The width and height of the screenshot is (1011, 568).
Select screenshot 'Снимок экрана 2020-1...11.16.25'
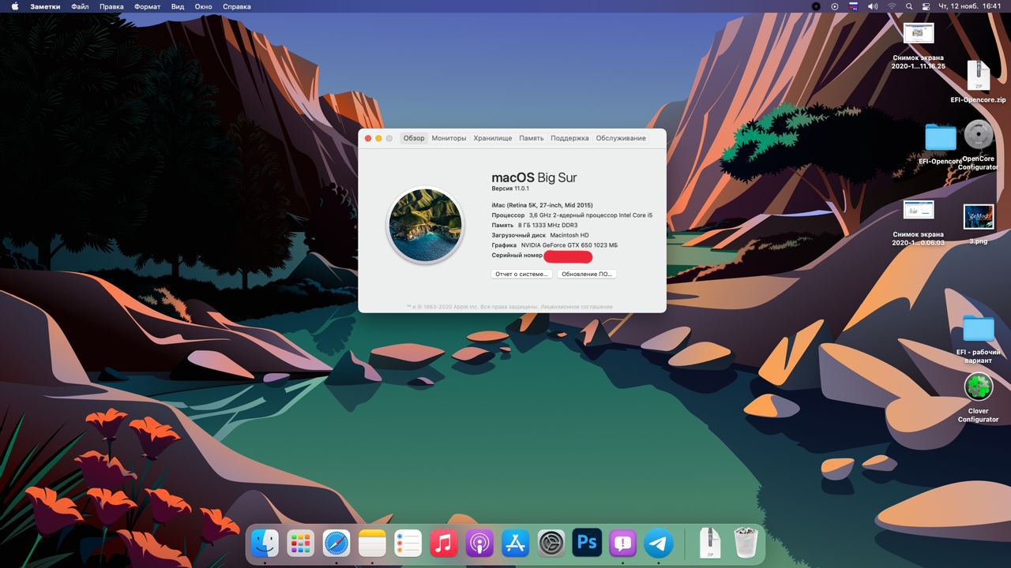[x=918, y=46]
